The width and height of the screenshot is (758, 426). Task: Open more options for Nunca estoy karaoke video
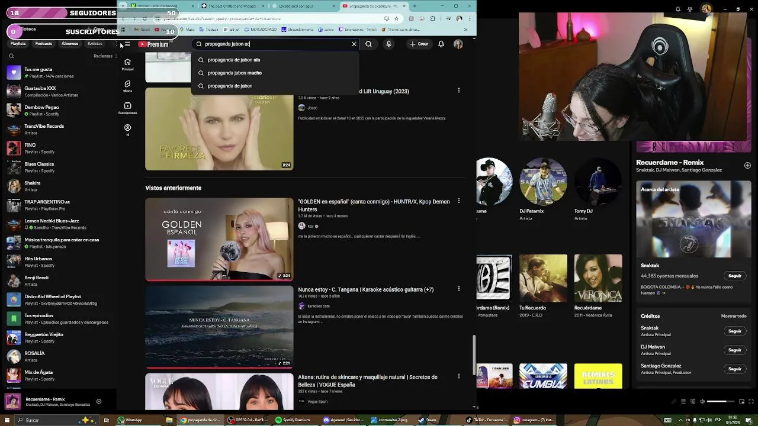point(458,289)
